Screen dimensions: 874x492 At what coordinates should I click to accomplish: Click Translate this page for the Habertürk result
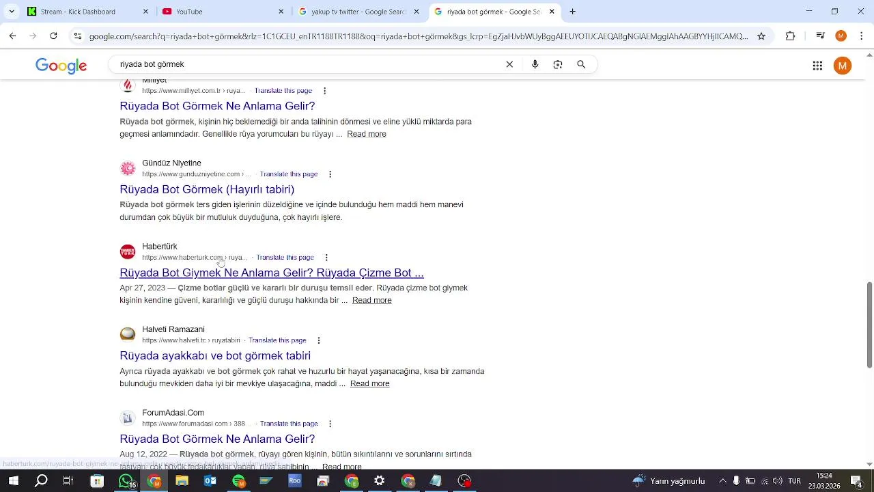click(285, 258)
